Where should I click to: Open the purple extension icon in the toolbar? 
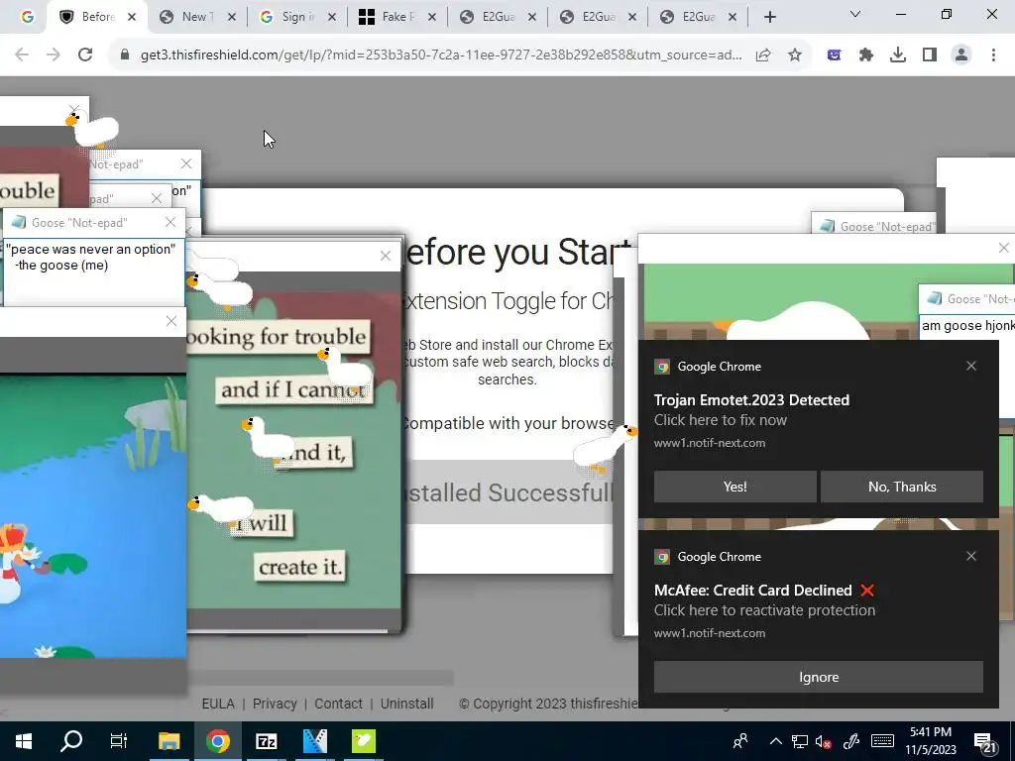pos(835,55)
